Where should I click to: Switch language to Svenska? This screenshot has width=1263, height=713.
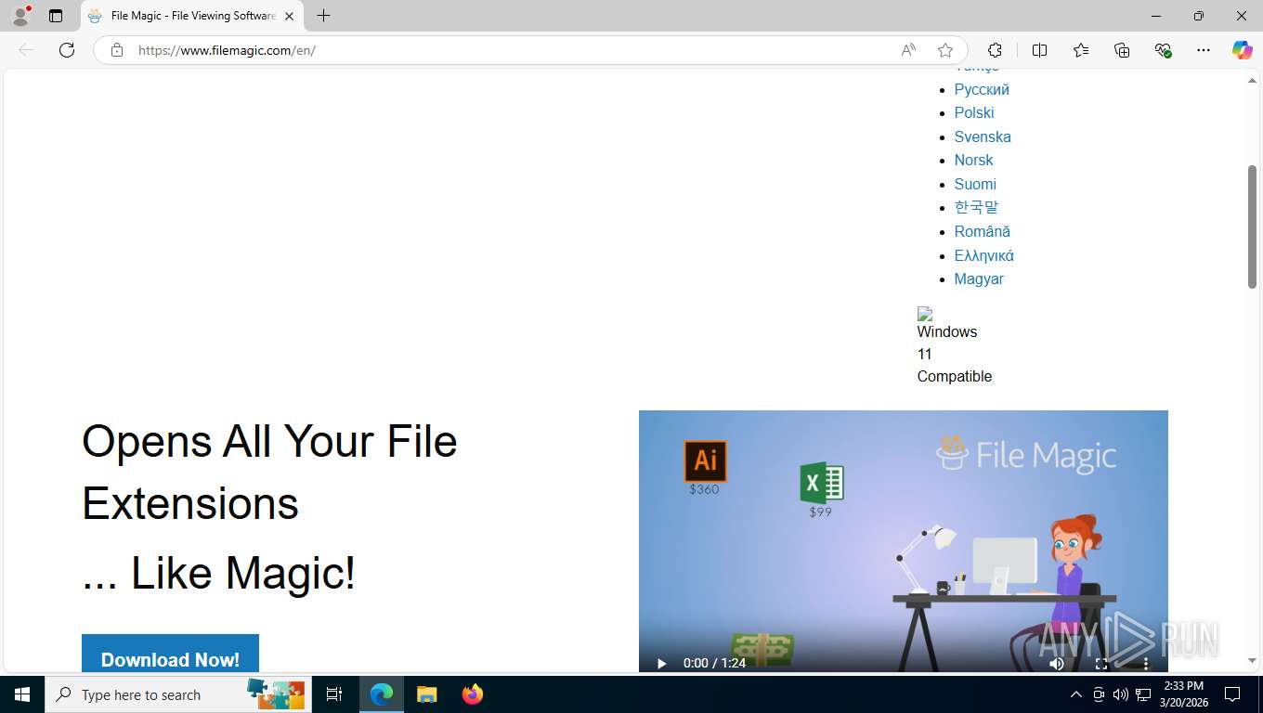(x=983, y=136)
